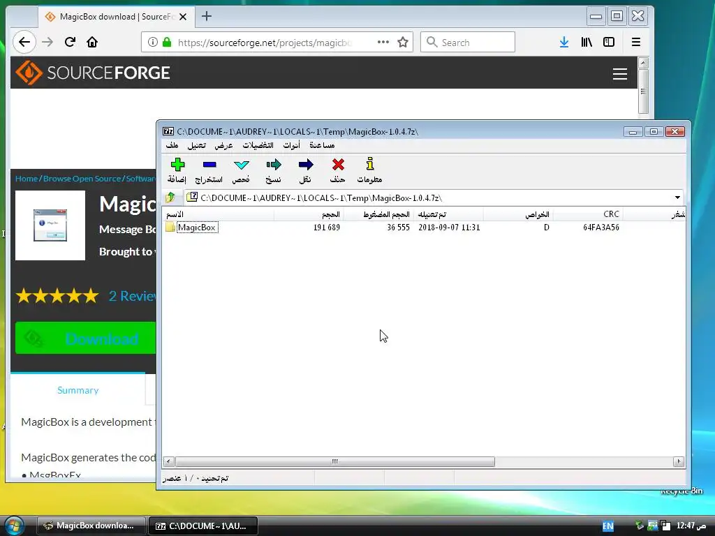Select the MagicBox folder icon in the list
Screen dimensions: 715x536
[x=170, y=227]
